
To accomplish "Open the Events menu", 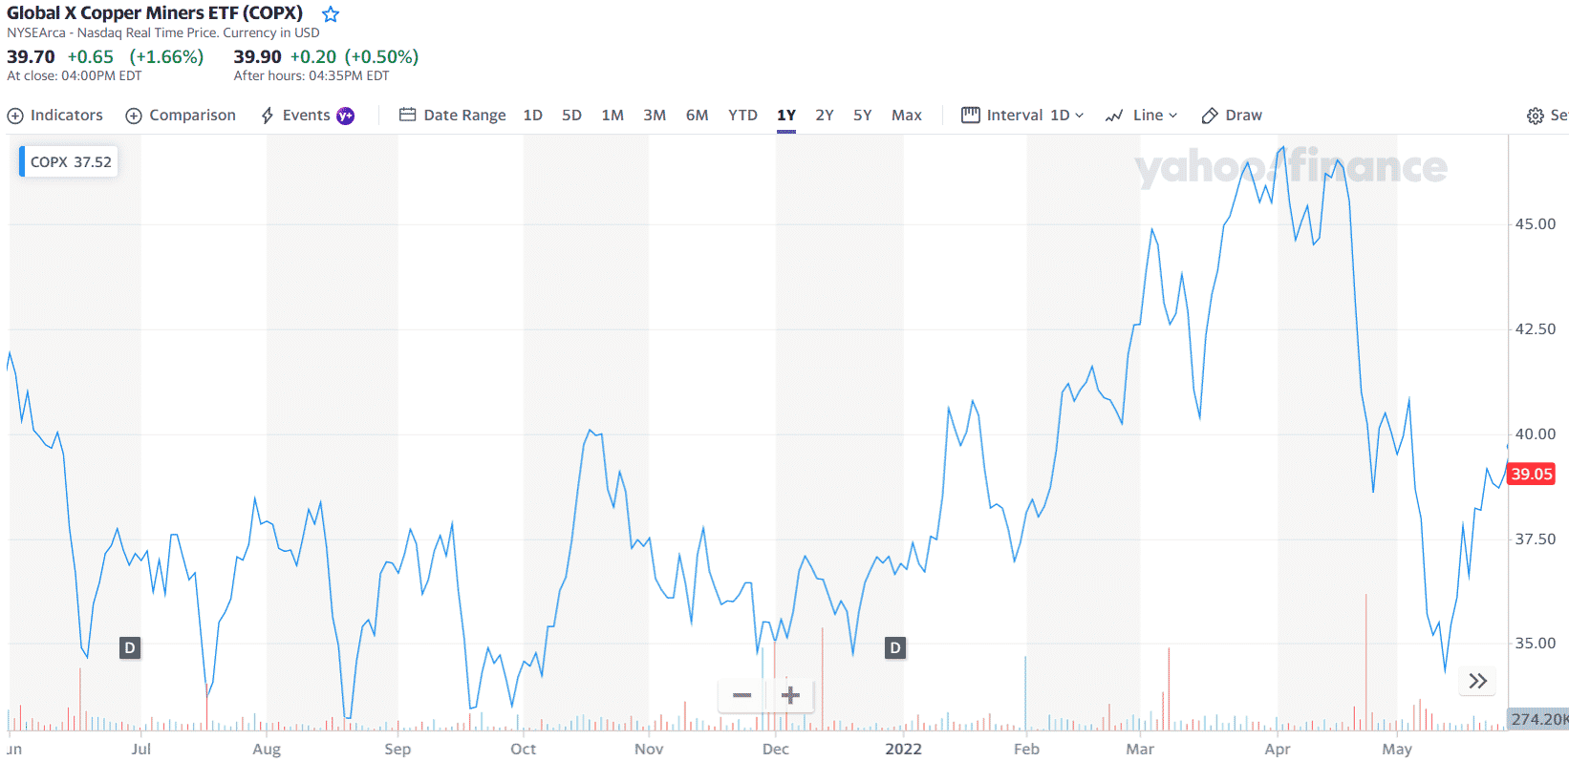I will point(307,116).
